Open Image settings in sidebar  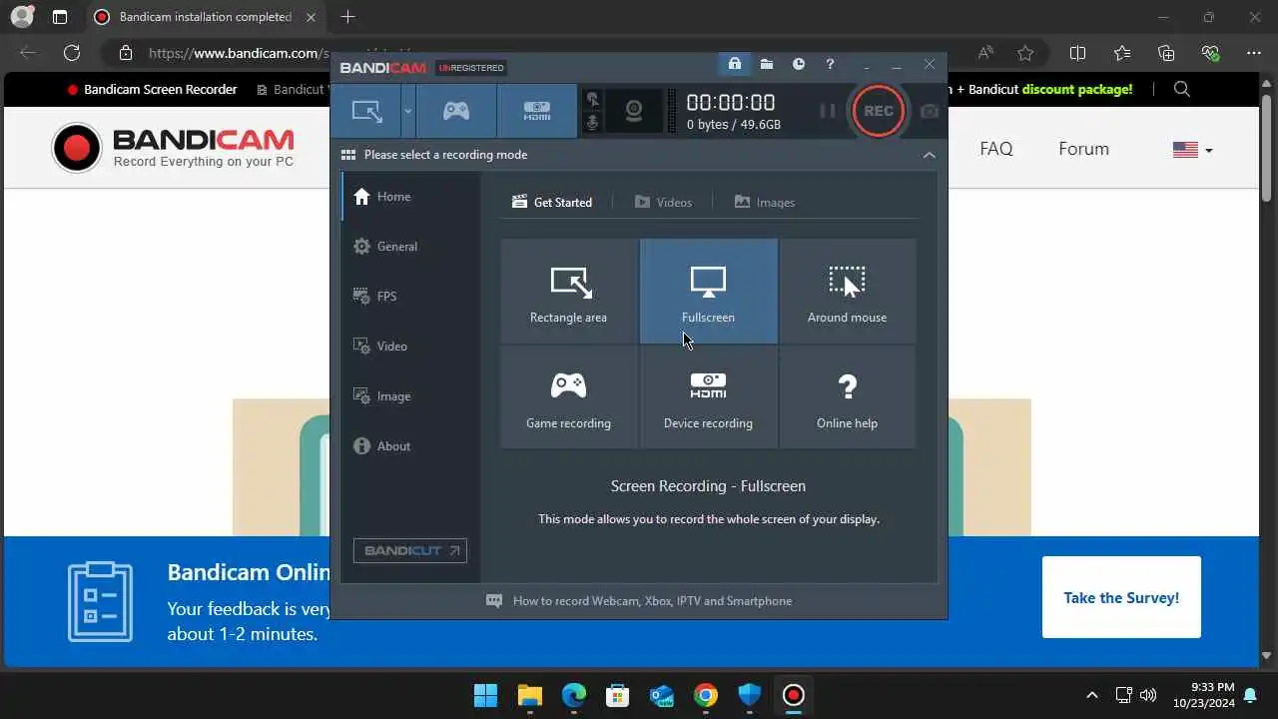click(x=410, y=396)
